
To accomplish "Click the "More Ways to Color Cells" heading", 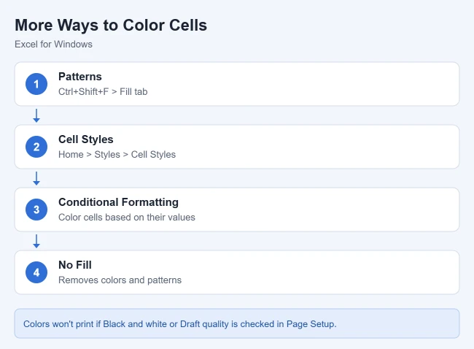I will coord(111,25).
